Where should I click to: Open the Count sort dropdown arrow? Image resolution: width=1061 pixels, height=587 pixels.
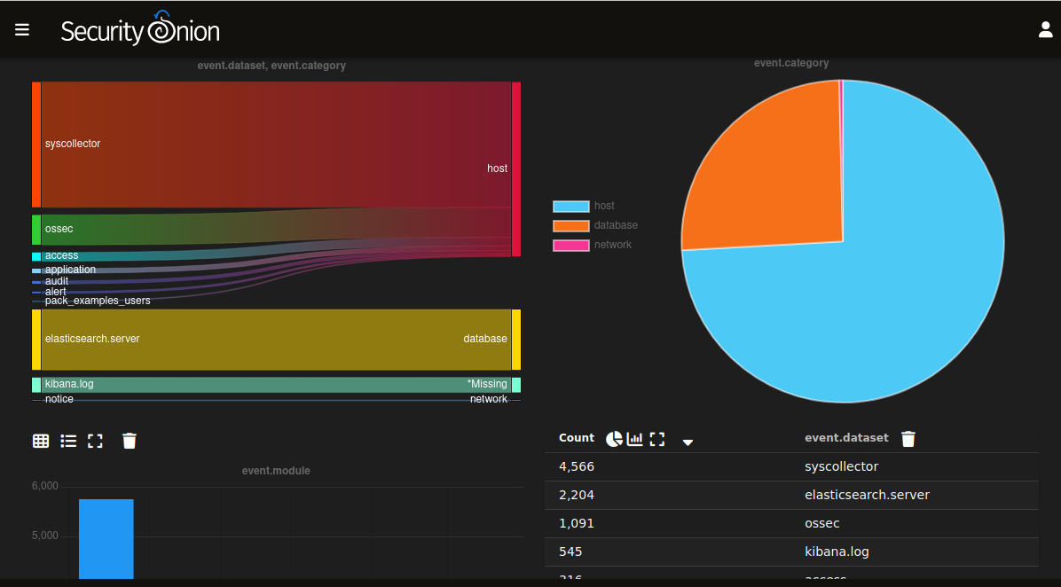click(x=688, y=442)
